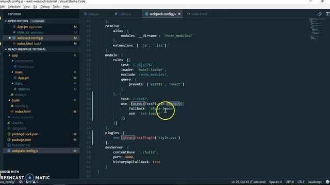The image size is (330, 185).
Task: Click the 'historyApiFallback' text in editor
Action: pos(130,162)
